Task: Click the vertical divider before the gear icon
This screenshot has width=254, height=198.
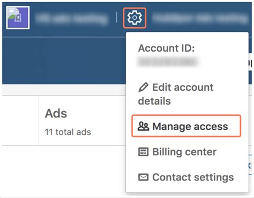Action: point(116,17)
